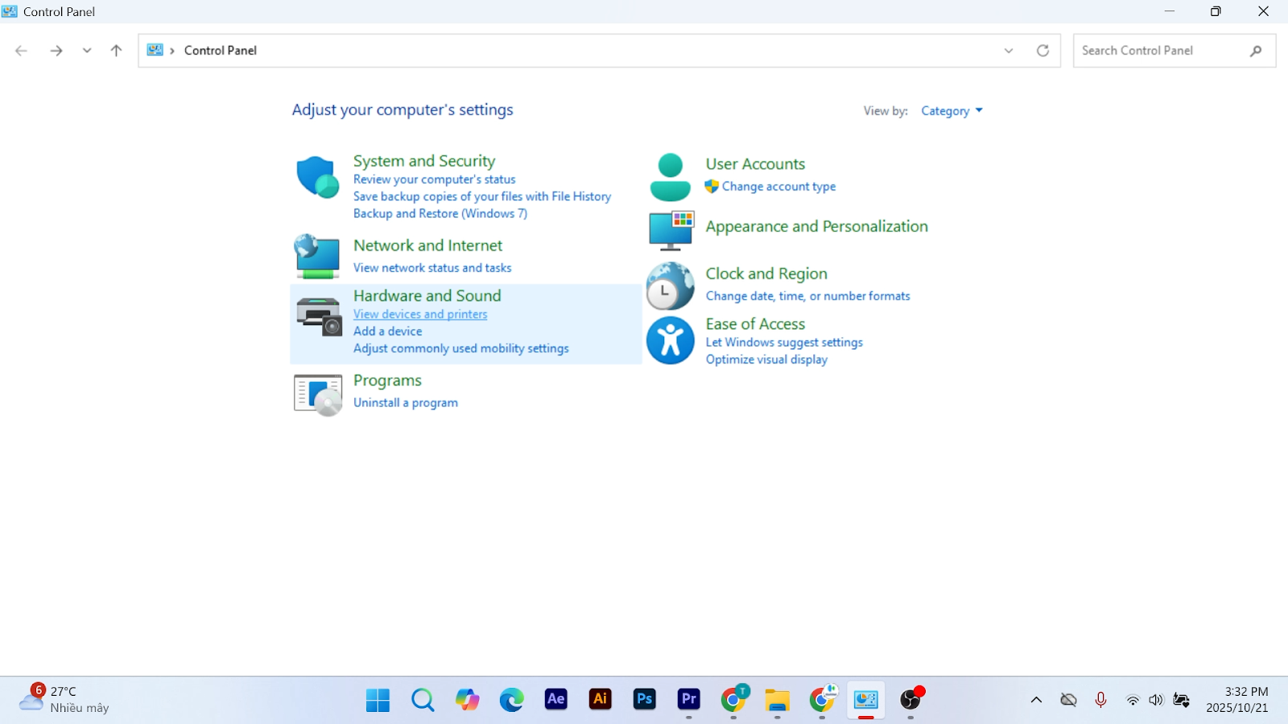
Task: Launch Adobe Photoshop from the taskbar
Action: [644, 699]
